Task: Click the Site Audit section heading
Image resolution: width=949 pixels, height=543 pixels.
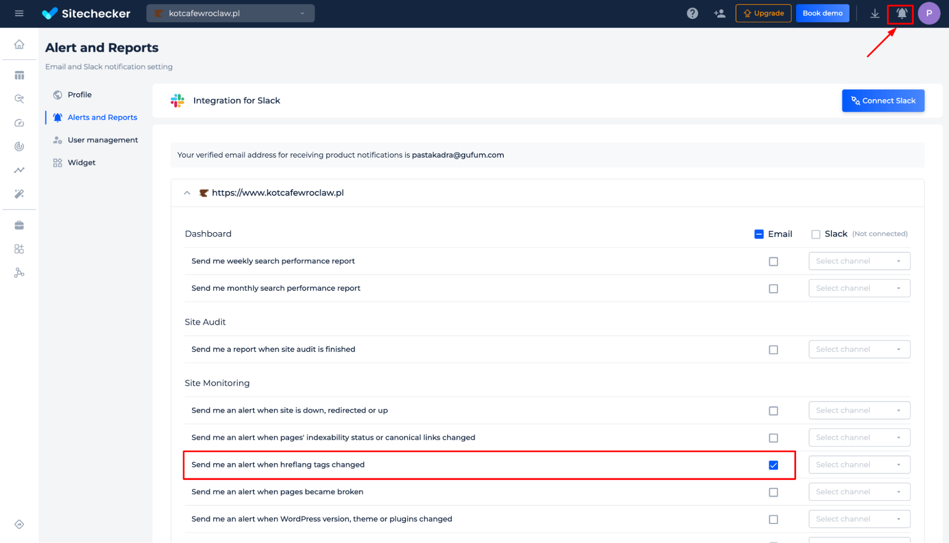Action: [205, 322]
